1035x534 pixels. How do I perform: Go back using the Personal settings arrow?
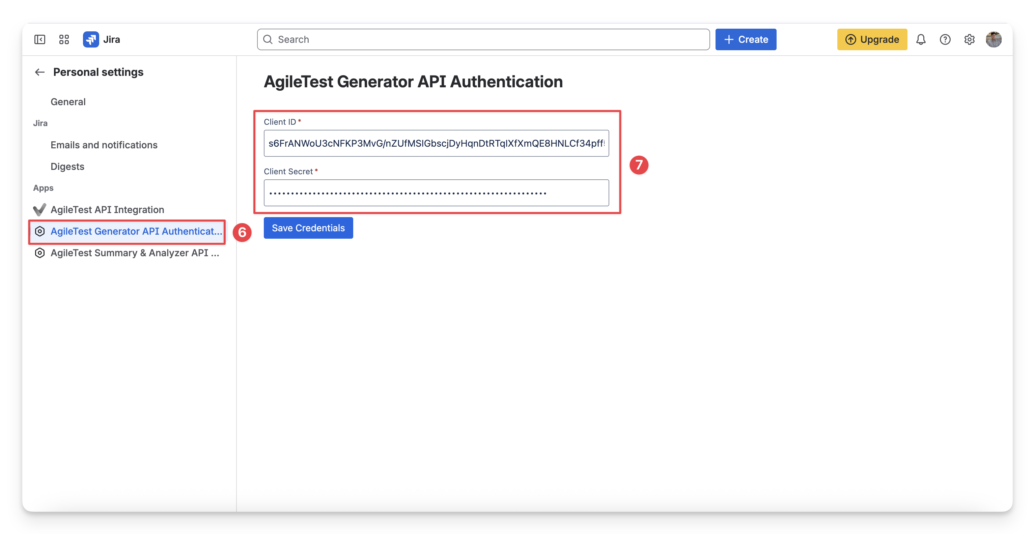tap(39, 72)
